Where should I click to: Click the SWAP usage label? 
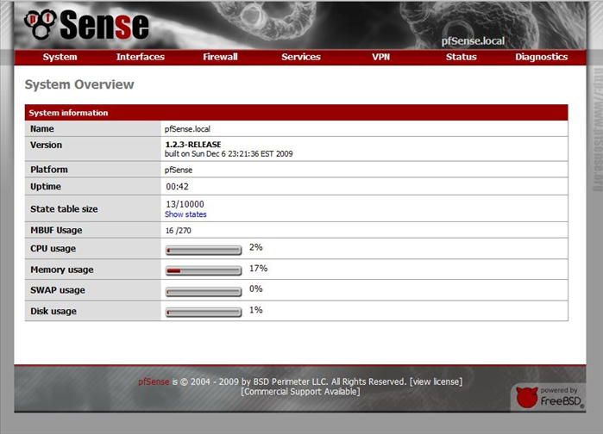(x=58, y=290)
